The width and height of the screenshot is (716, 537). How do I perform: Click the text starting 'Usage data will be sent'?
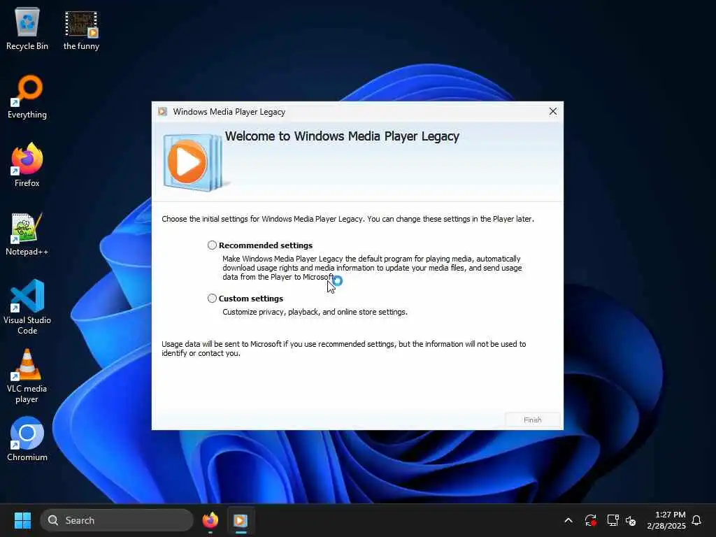[x=344, y=348]
